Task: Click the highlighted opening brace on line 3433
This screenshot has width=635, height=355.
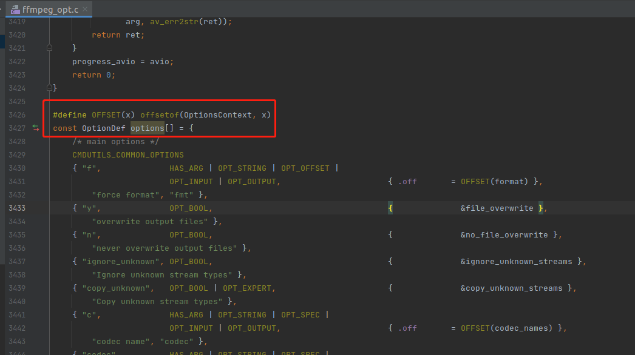Action: 390,208
